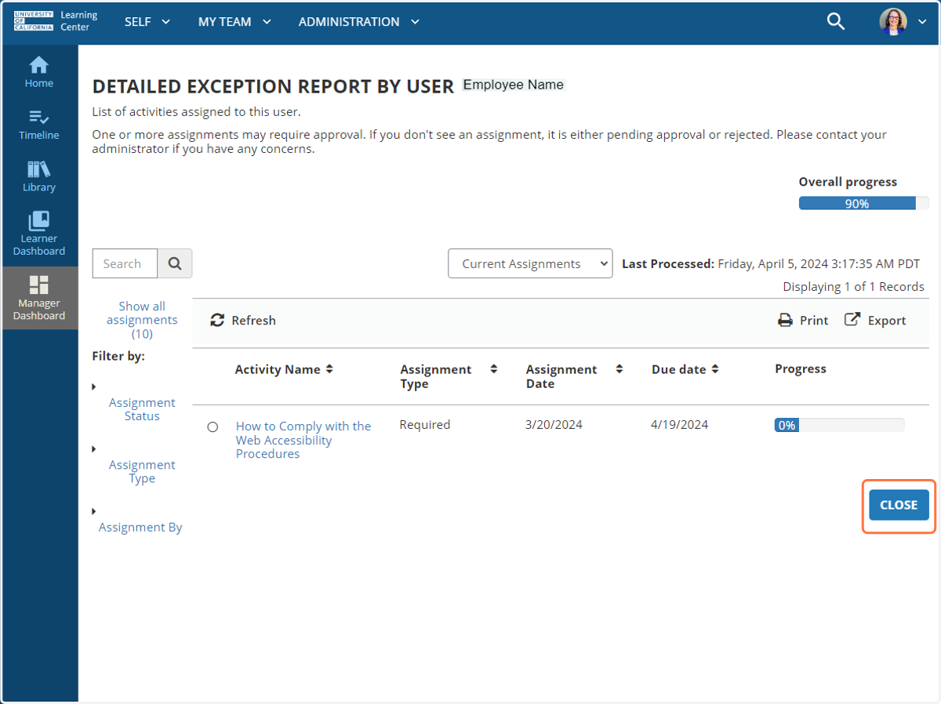Viewport: 941px width, 704px height.
Task: Go to Home in the sidebar
Action: click(39, 73)
